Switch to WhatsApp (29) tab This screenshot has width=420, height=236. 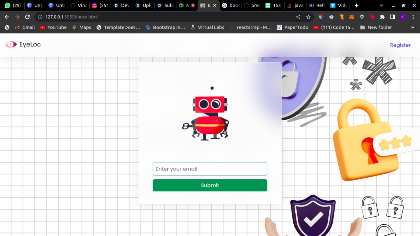tap(13, 6)
